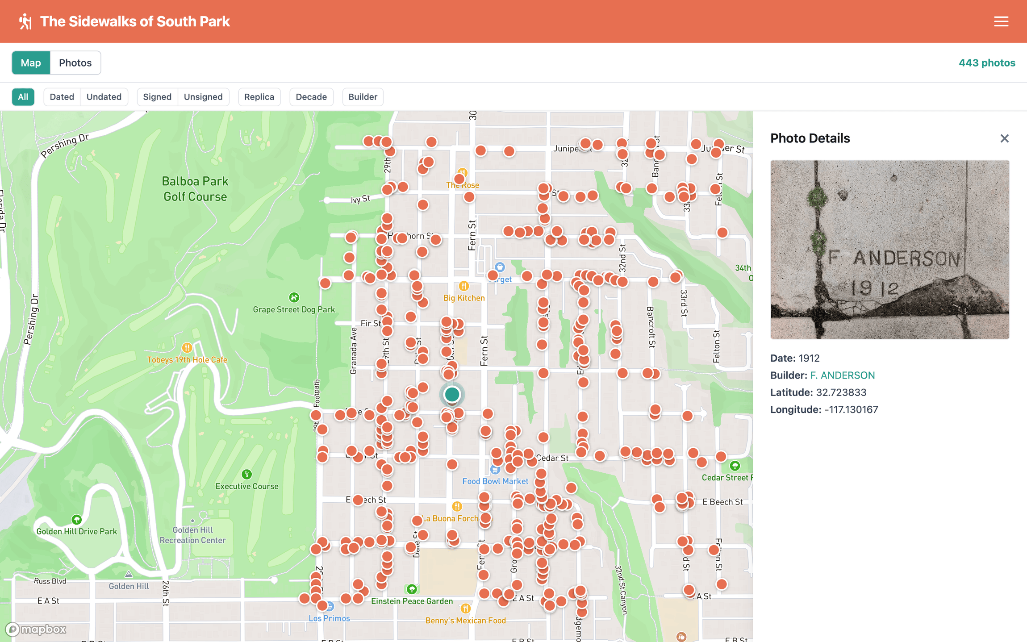Viewport: 1027px width, 642px height.
Task: Click the Einstein Peace Garden icon
Action: coord(412,589)
